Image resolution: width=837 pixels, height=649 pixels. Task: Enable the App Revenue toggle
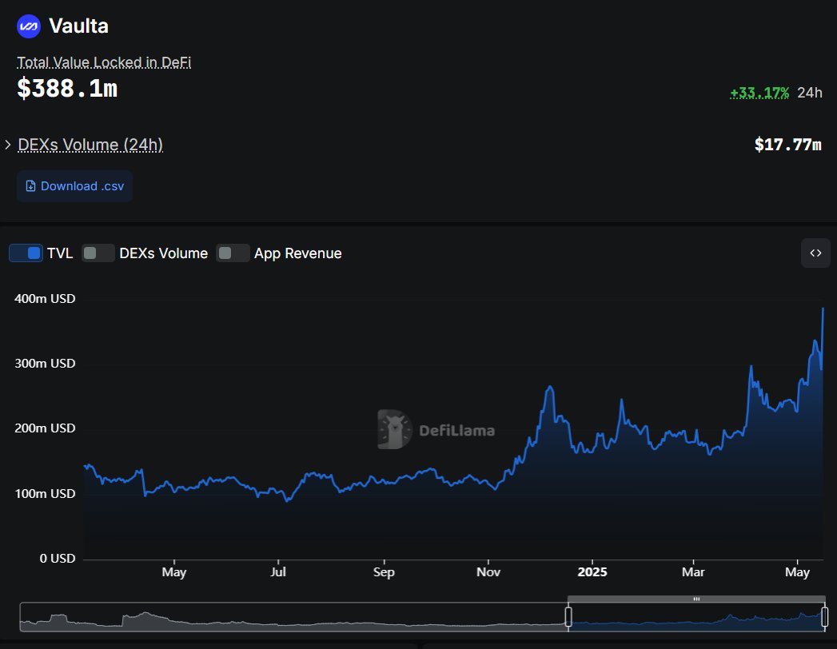point(233,253)
